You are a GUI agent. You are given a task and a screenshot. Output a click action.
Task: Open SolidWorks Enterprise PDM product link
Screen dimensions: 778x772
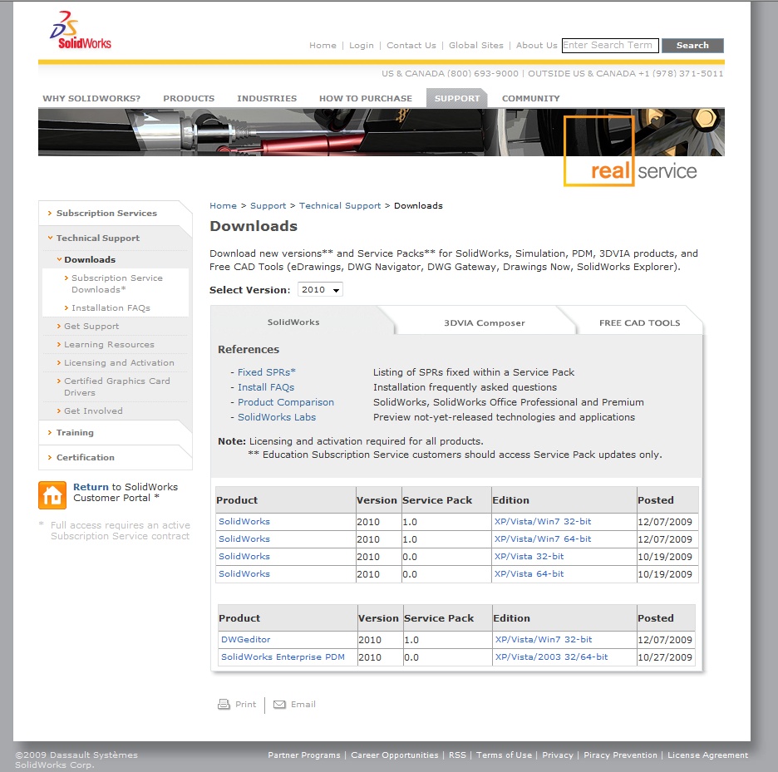(x=283, y=656)
